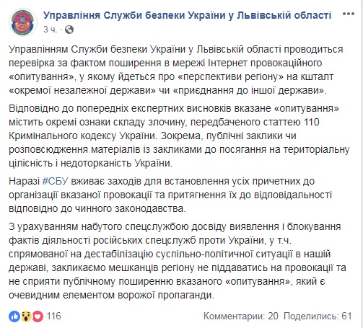Viewport: 363px width, 328px height.
Task: Click the paragraph mentioning 'статтею 110'
Action: [x=179, y=136]
